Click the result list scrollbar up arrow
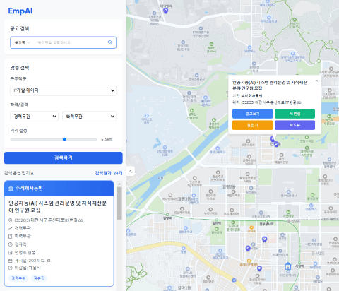The height and width of the screenshot is (291, 339). (119, 184)
